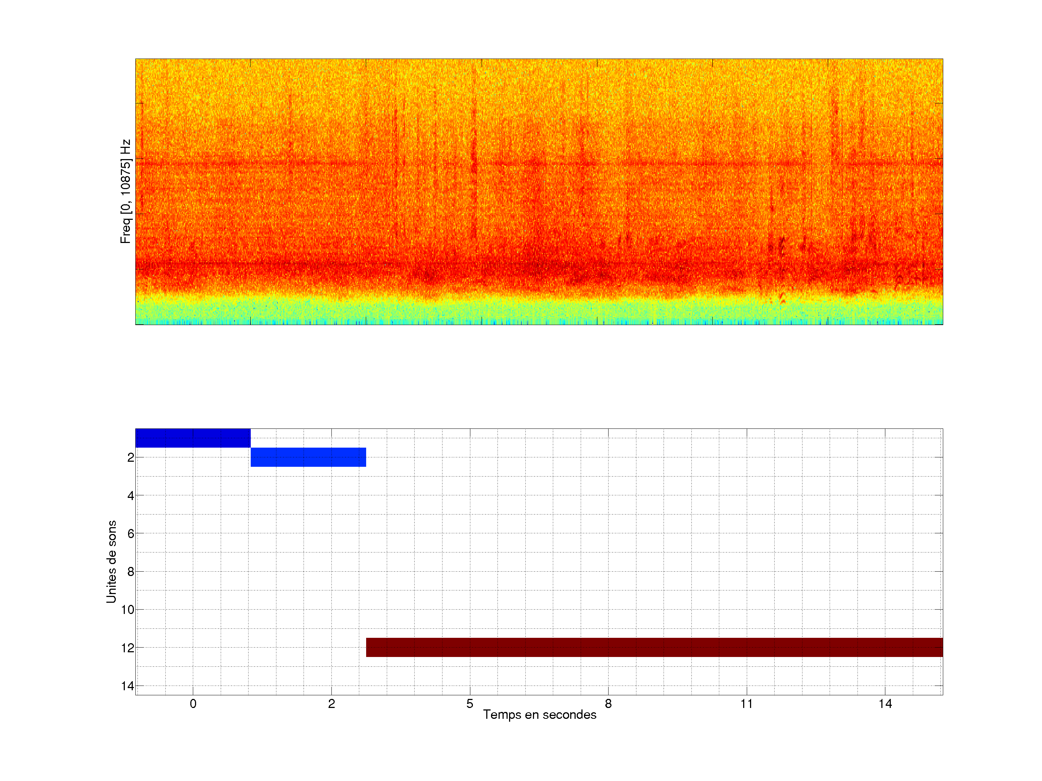Click y-axis tick label 14 on the left axis
Image resolution: width=1042 pixels, height=781 pixels.
click(x=128, y=686)
